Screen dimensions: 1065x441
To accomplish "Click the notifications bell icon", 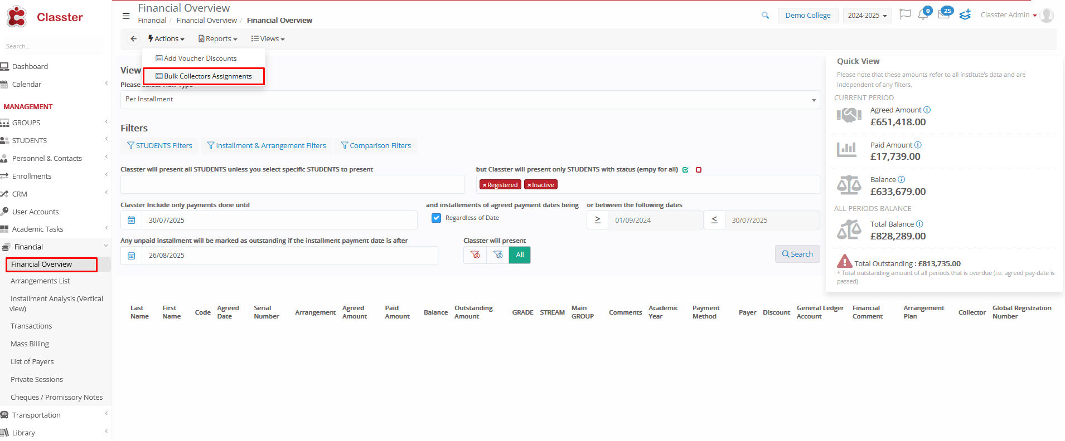I will (x=923, y=15).
